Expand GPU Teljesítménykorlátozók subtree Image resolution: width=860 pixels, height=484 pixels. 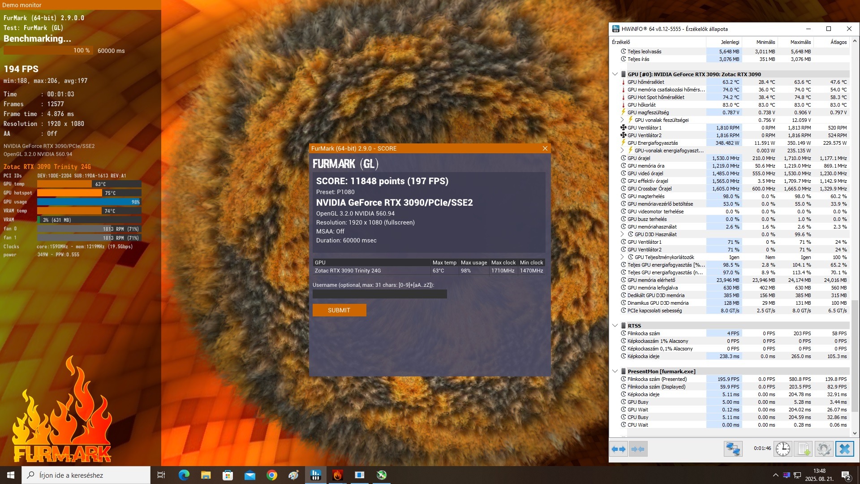tap(622, 257)
